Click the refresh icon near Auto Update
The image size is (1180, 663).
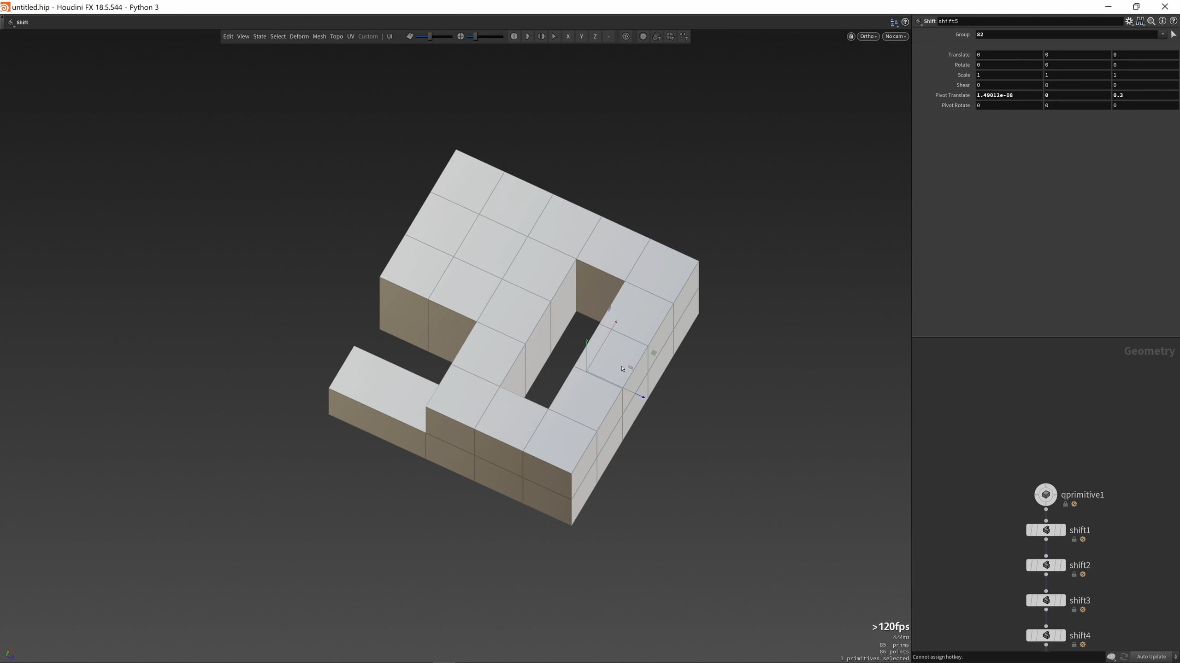click(1124, 657)
